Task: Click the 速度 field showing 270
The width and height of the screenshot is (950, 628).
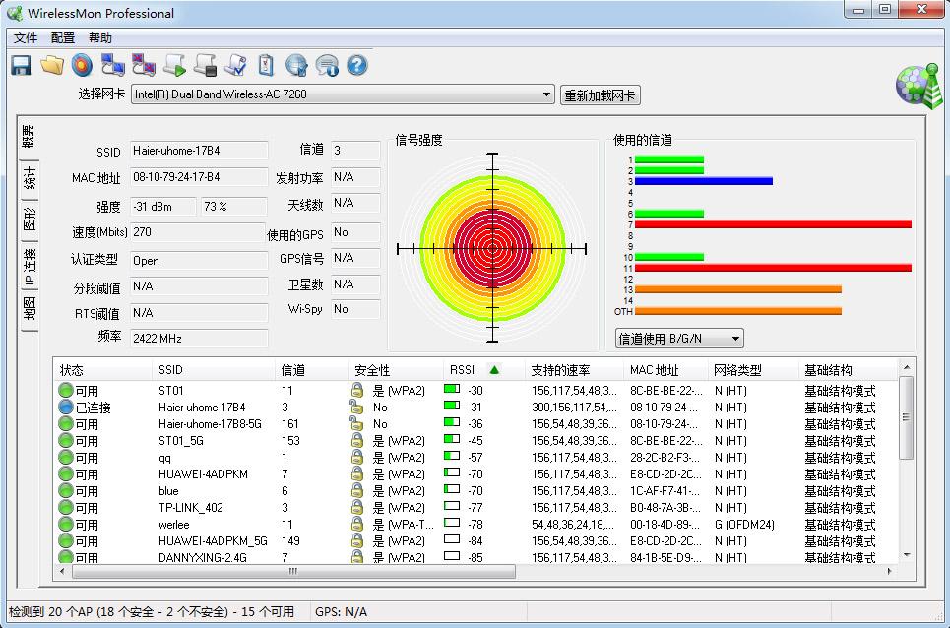Action: coord(199,232)
